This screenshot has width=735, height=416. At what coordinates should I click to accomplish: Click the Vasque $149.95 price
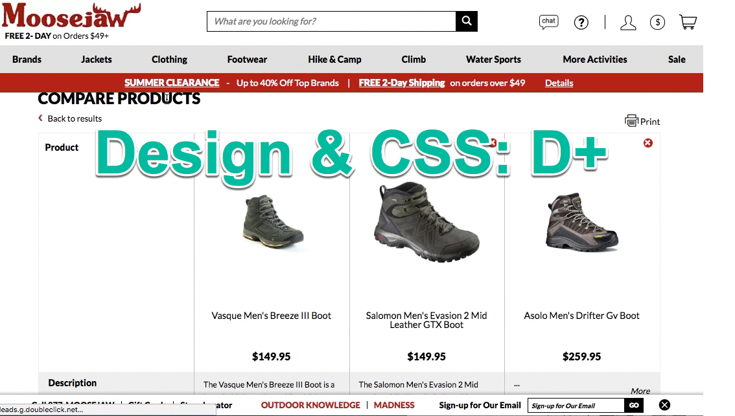271,356
